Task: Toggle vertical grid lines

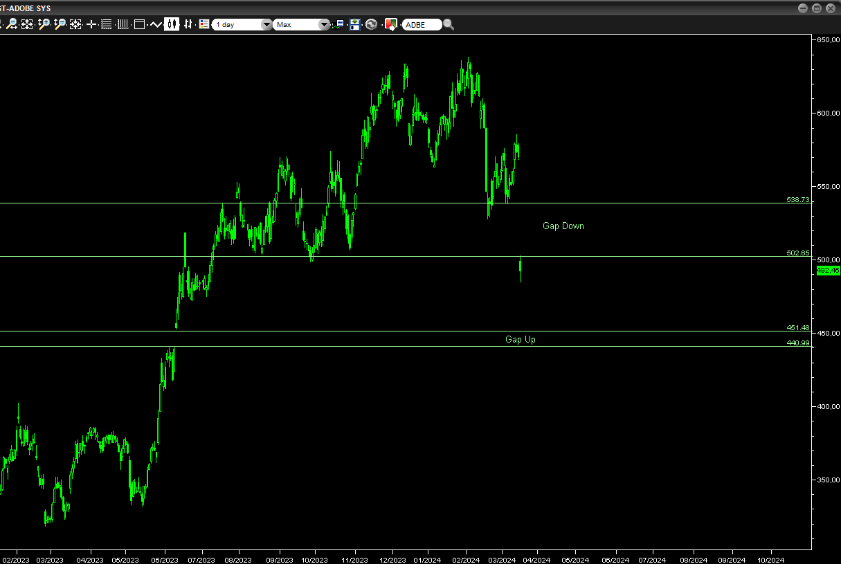Action: point(123,24)
